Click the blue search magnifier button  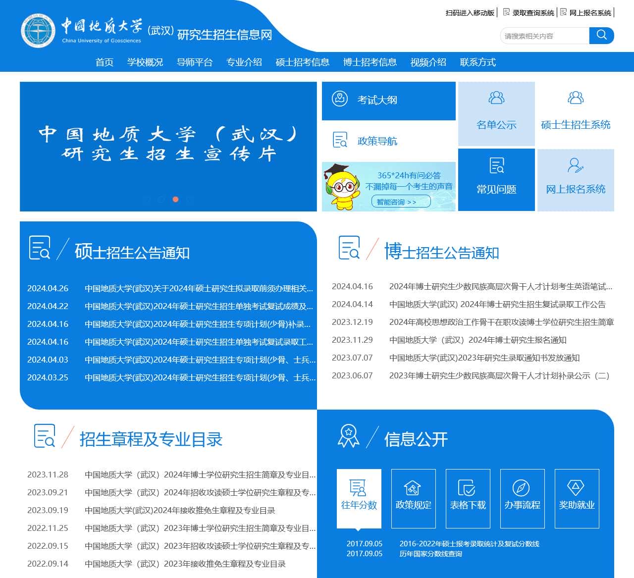(601, 35)
